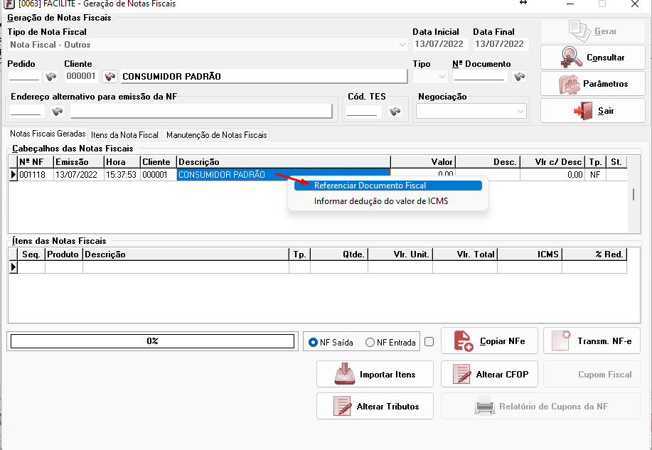Click the 13/07/2022 Emissão cell
The image size is (652, 450).
(x=79, y=175)
